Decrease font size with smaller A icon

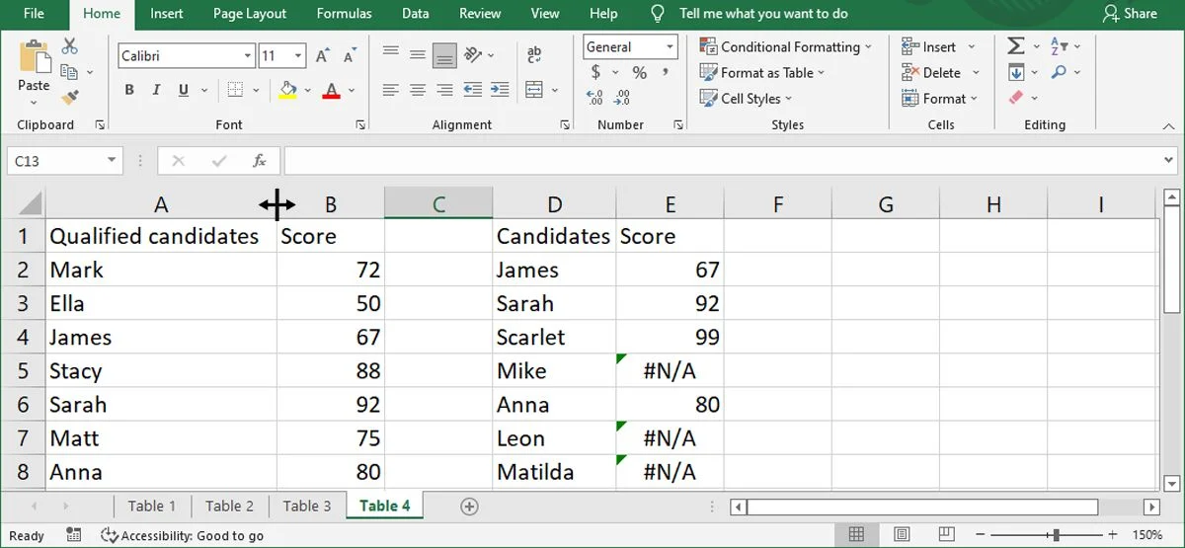(349, 56)
